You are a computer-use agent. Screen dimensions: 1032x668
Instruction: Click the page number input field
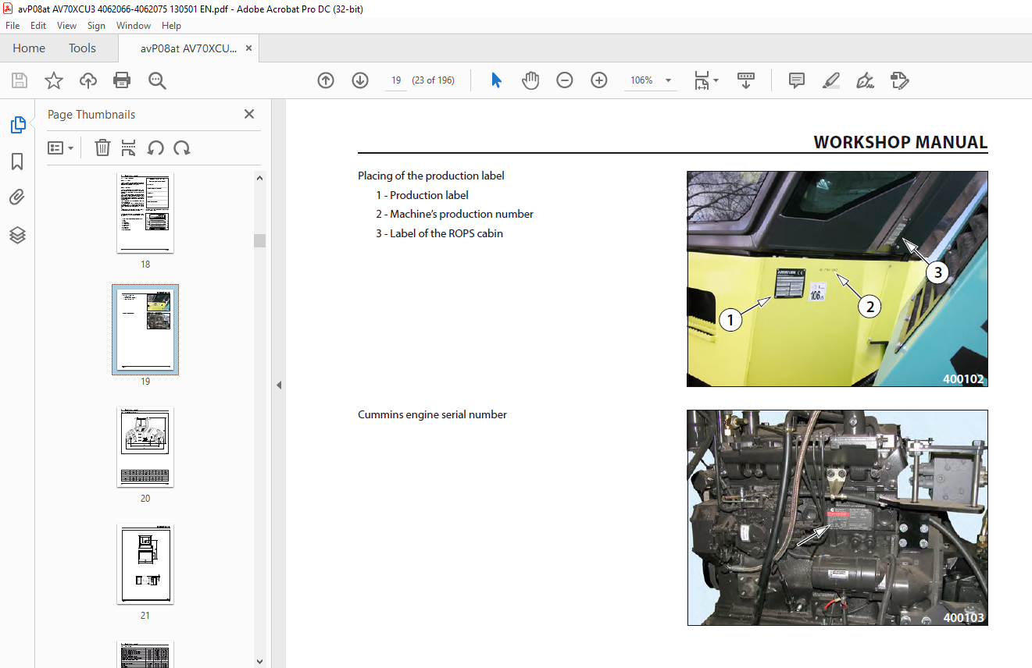tap(396, 80)
